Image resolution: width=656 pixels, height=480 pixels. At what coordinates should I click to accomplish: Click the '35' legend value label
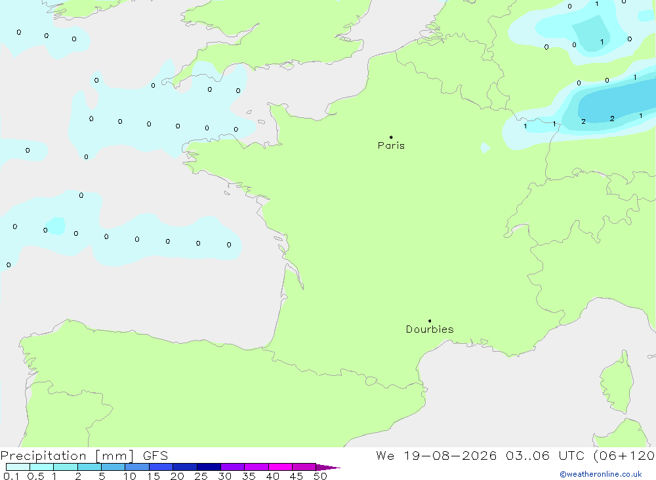pos(249,476)
